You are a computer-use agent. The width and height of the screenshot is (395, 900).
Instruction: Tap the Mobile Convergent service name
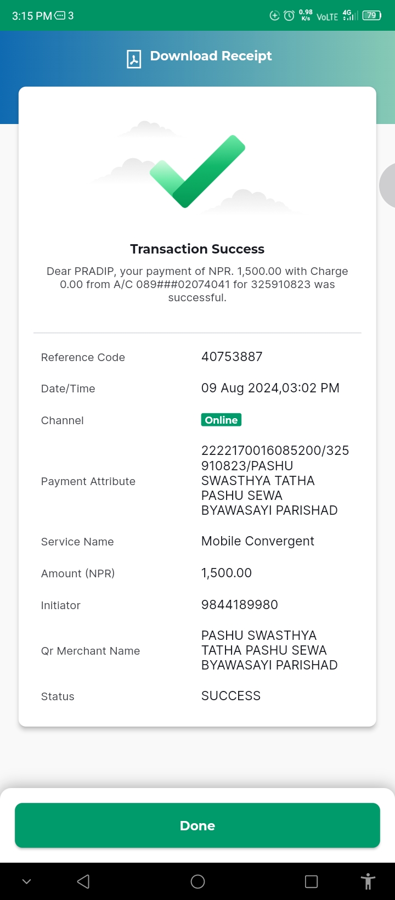pos(258,541)
